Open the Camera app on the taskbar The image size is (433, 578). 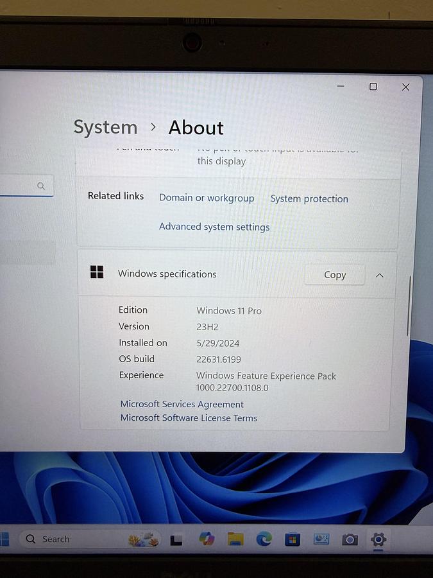click(350, 540)
